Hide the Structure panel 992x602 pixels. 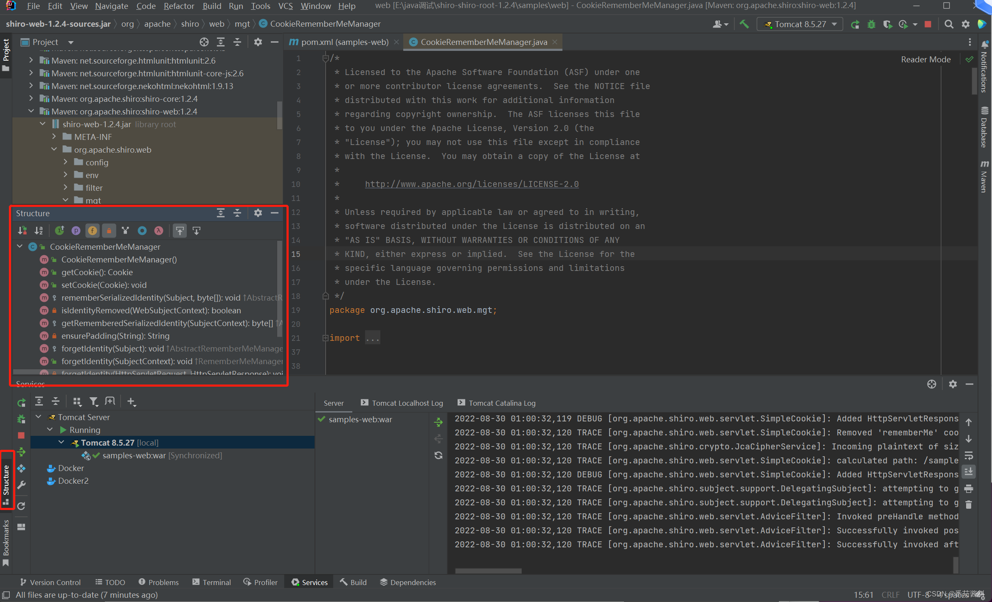tap(275, 213)
